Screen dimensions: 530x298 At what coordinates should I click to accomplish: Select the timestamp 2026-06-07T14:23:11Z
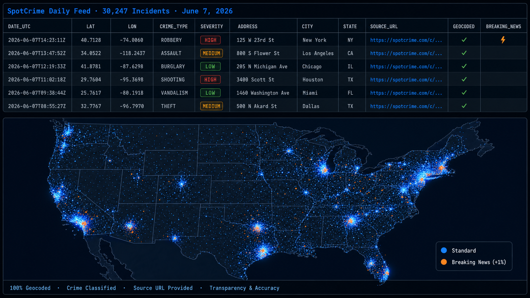(37, 40)
